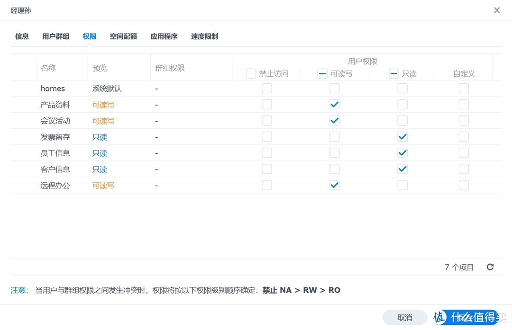Refresh the shared folder list
The width and height of the screenshot is (512, 330).
(x=490, y=267)
